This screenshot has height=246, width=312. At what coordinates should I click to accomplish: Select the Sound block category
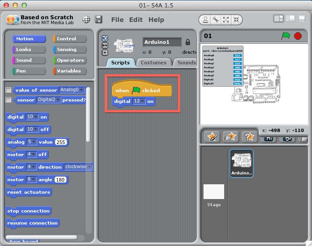[x=29, y=60]
